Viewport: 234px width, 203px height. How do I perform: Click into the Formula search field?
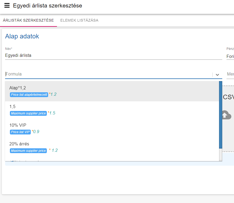click(x=107, y=74)
